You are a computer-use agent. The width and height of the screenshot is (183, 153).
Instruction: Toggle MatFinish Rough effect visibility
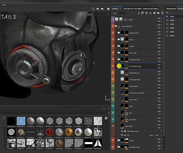122,131
